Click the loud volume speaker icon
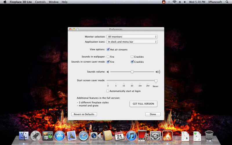This screenshot has height=145, width=232. (158, 72)
